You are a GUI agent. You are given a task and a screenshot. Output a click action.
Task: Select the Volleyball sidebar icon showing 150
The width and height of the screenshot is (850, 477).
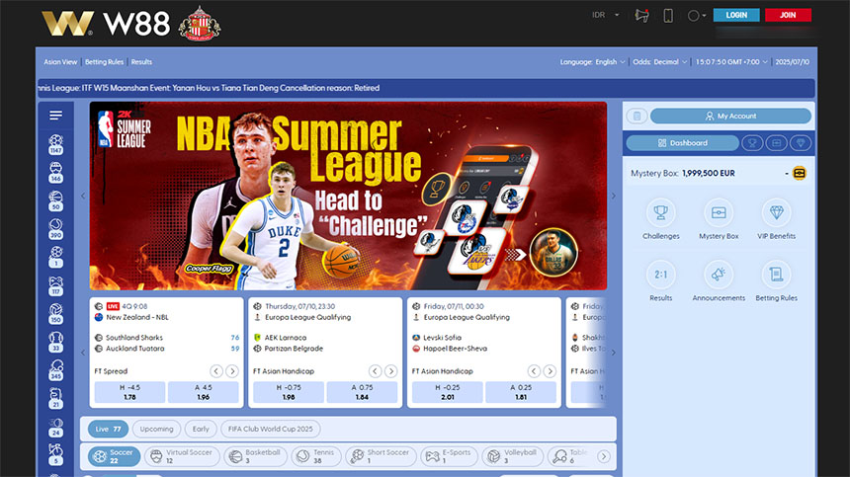55,313
